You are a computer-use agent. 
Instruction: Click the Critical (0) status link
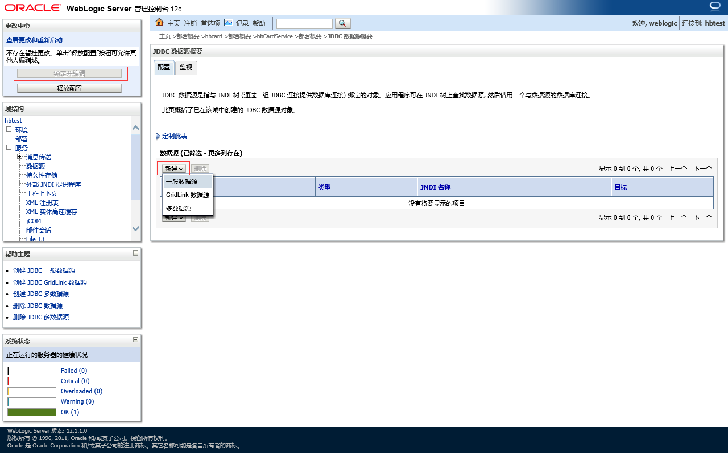pos(75,381)
